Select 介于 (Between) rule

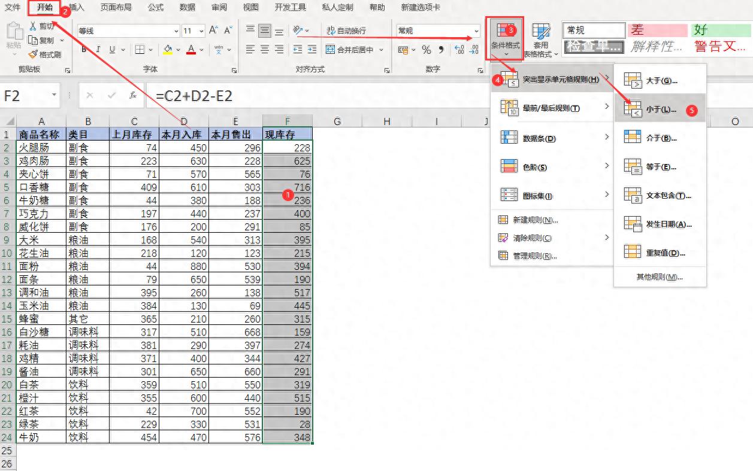tap(660, 138)
